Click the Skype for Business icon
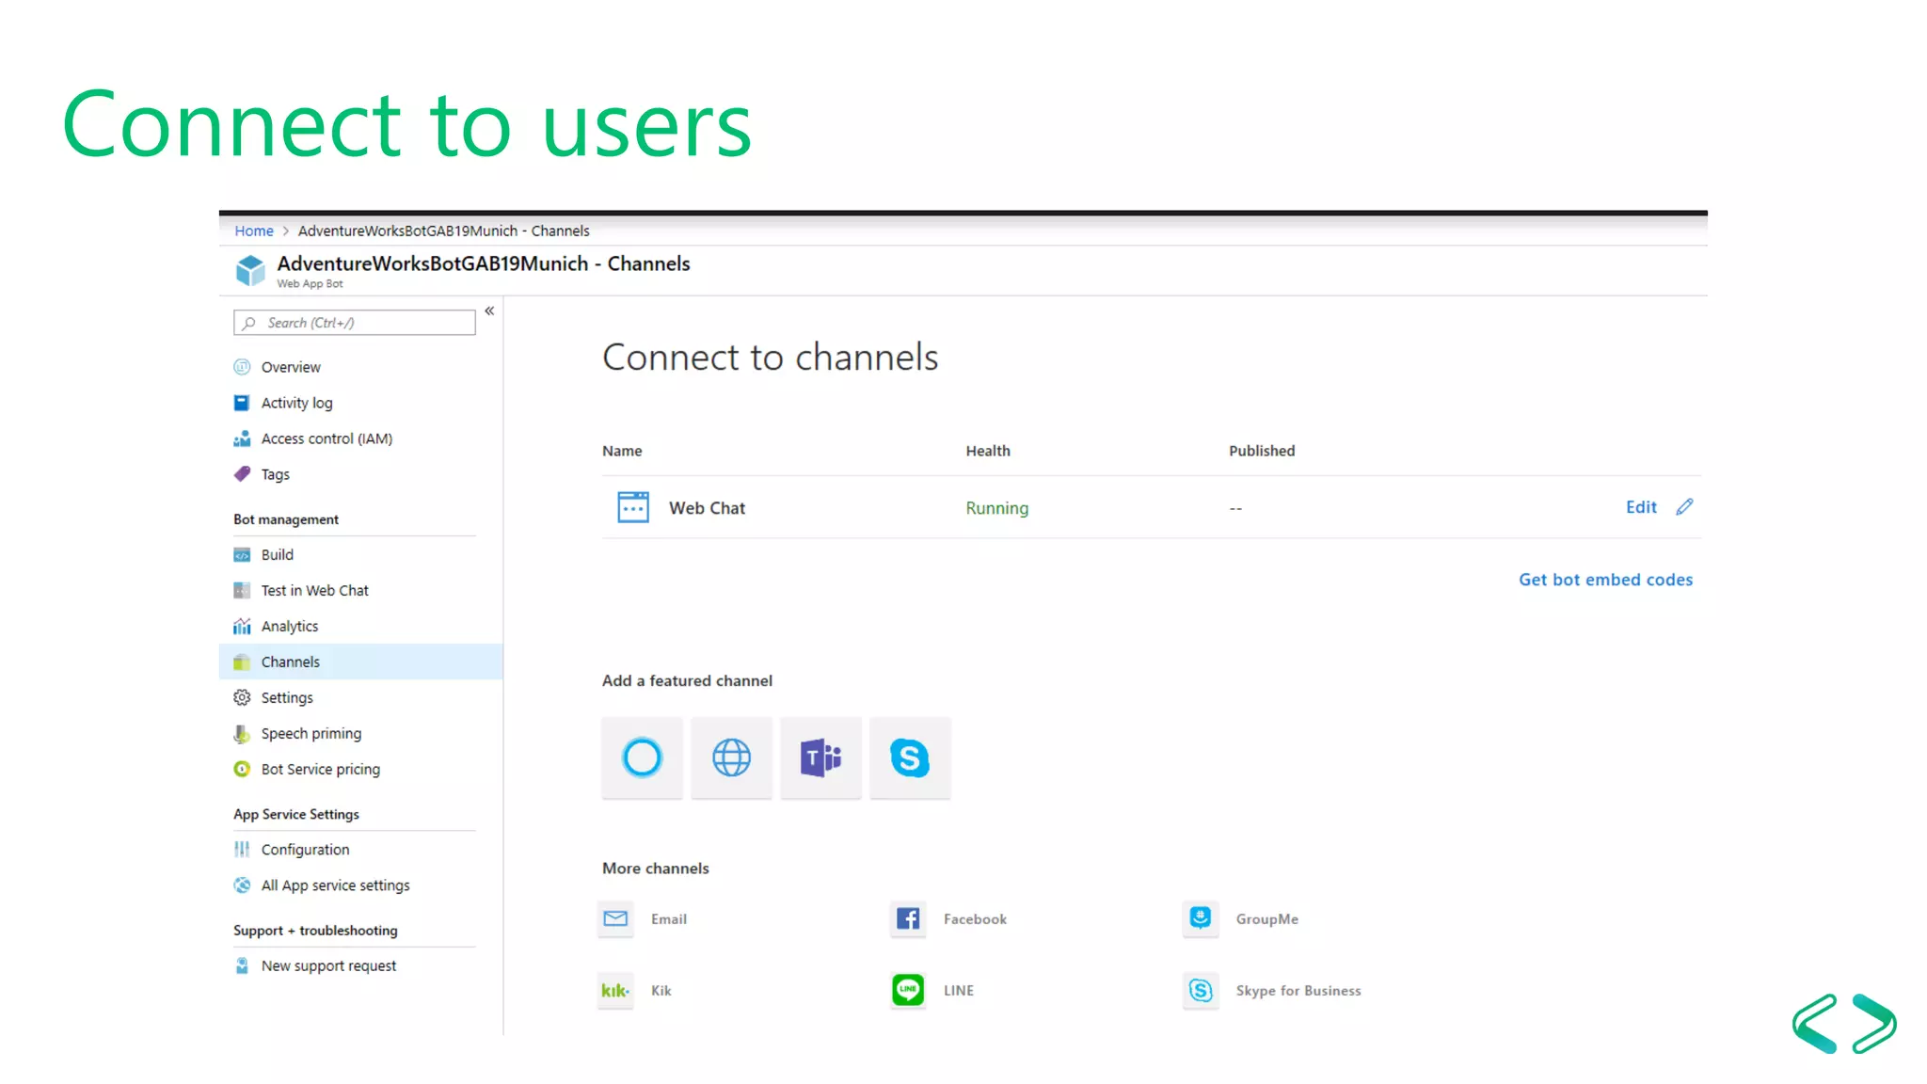 coord(1201,990)
